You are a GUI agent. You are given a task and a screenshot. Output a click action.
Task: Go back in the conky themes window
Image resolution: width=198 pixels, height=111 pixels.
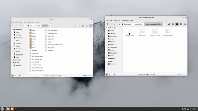tap(107, 24)
